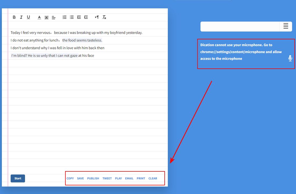Toggle italic formatting

(21, 17)
